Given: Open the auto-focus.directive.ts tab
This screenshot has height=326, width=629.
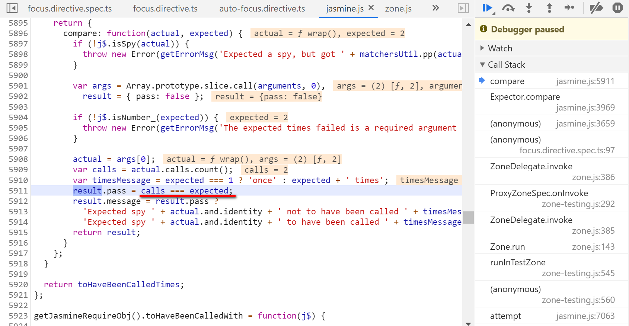Looking at the screenshot, I should click(x=262, y=9).
